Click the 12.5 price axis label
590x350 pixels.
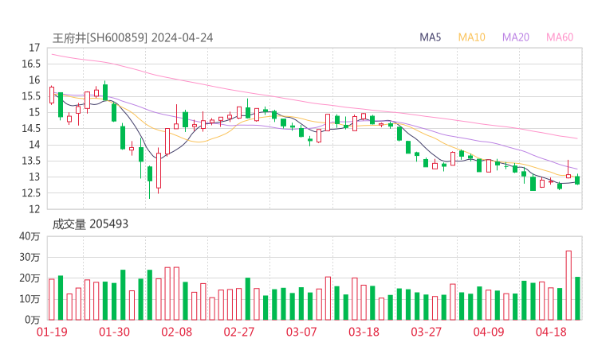31,193
